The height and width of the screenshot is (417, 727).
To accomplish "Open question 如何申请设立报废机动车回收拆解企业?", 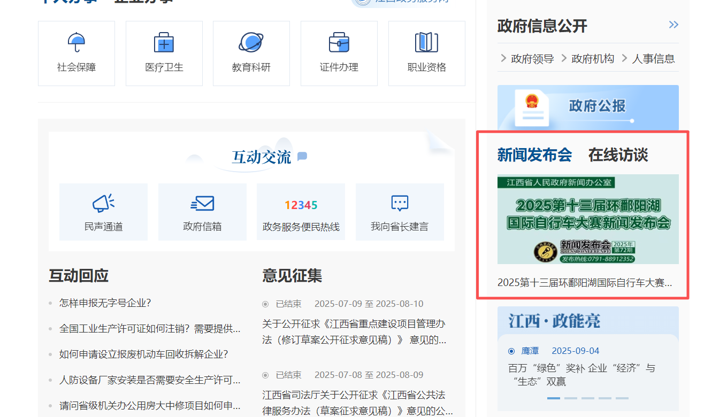I will (x=144, y=354).
